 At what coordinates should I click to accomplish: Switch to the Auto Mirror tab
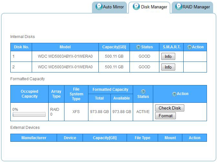click(x=109, y=7)
